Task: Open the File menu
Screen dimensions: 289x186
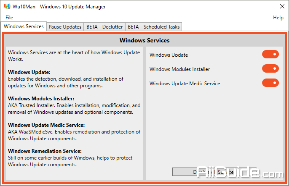Action: click(9, 18)
